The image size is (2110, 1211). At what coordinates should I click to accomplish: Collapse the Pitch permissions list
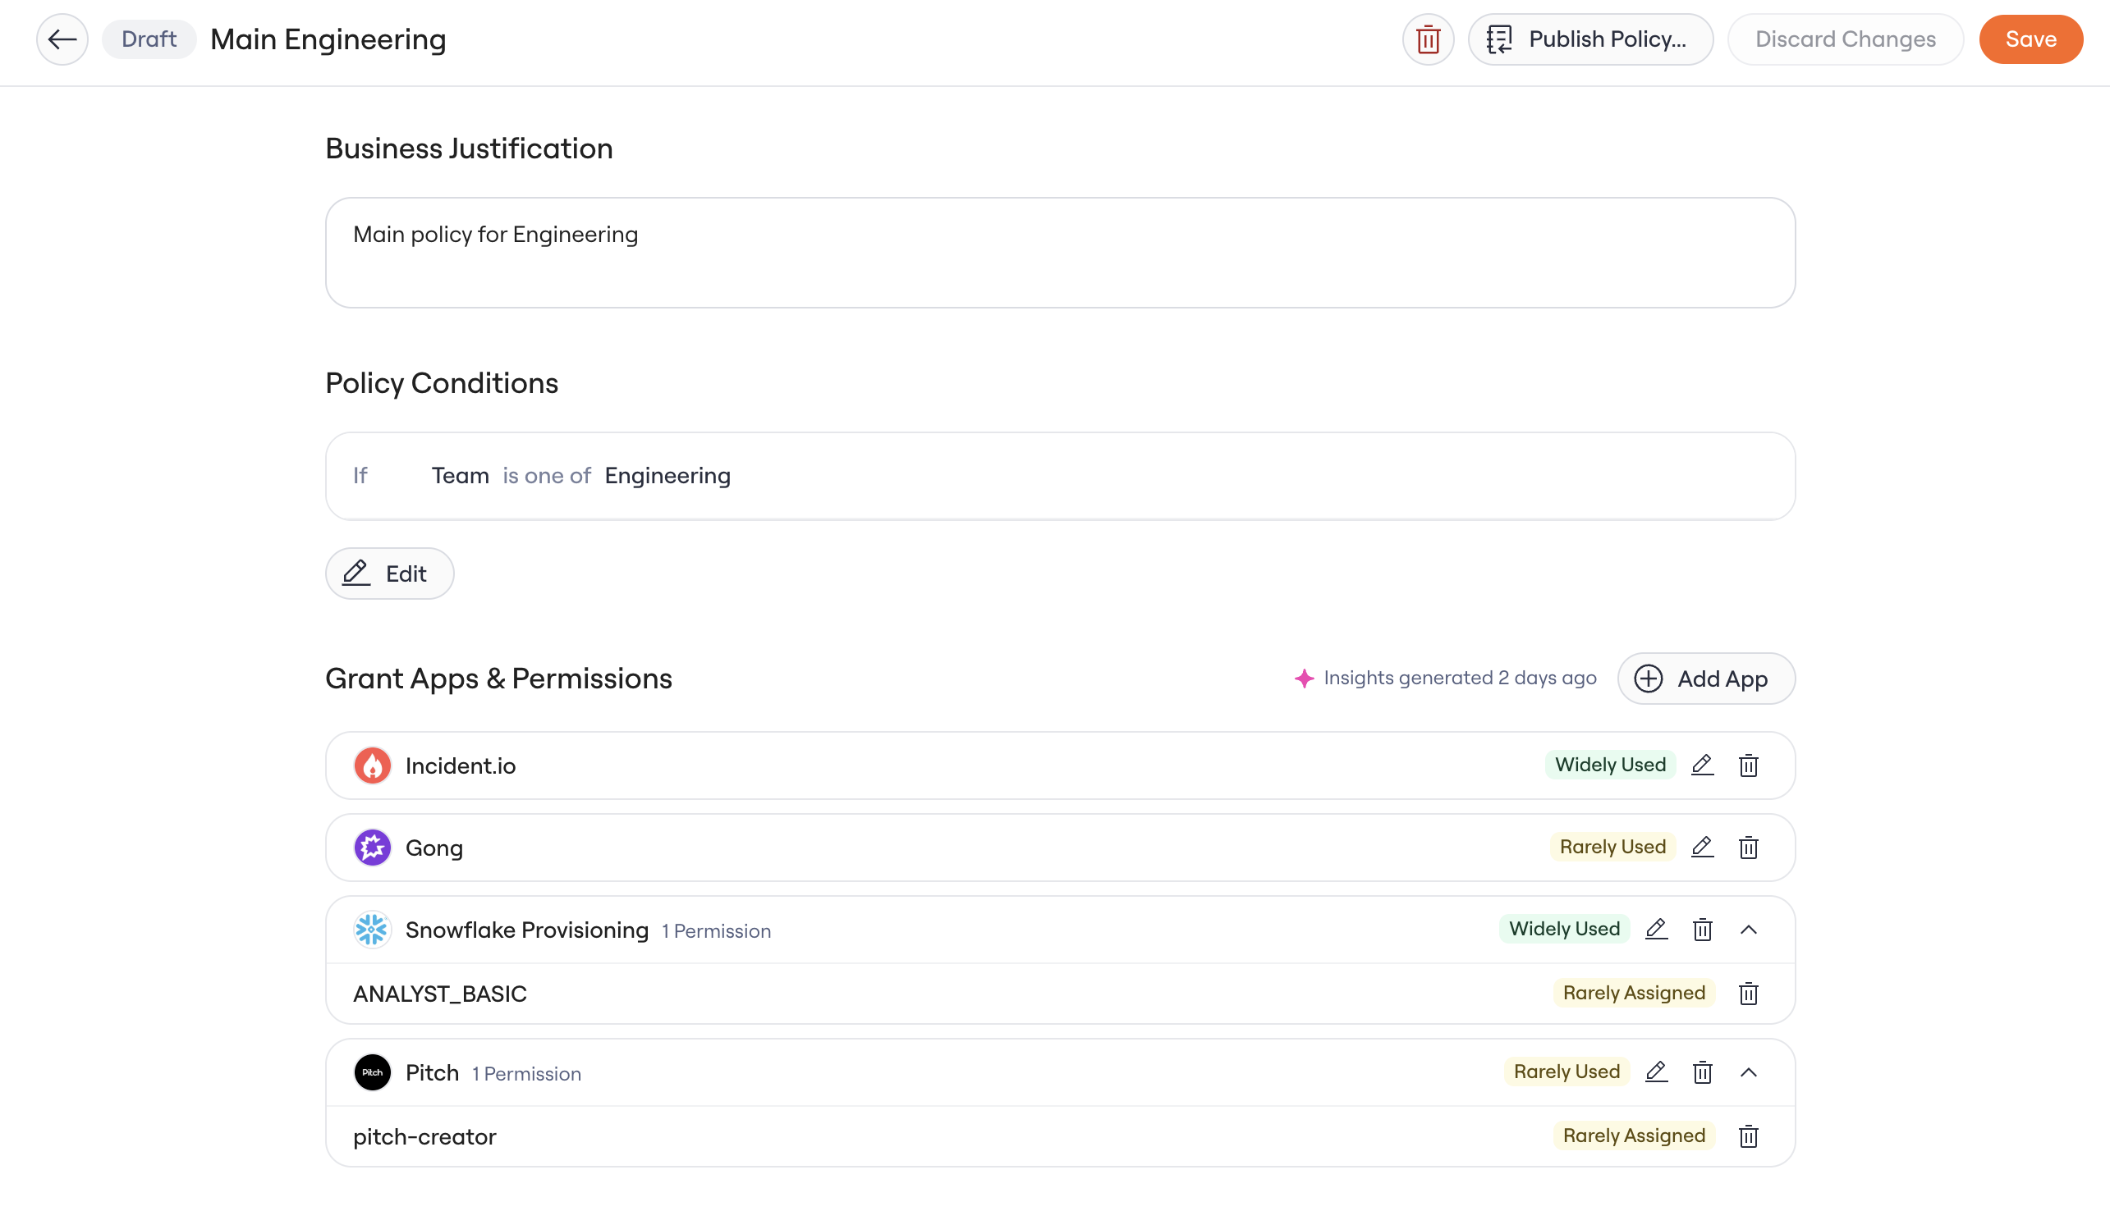1748,1072
